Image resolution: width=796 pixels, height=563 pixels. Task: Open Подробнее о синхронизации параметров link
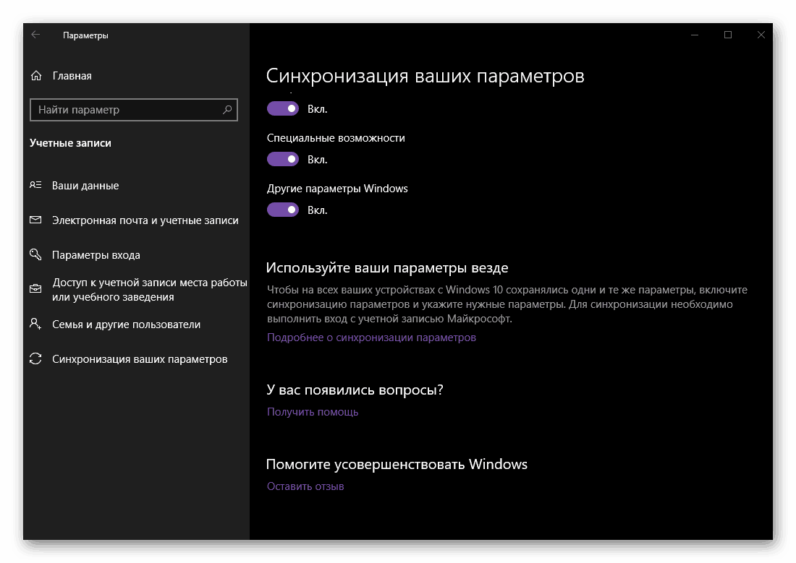pos(372,338)
